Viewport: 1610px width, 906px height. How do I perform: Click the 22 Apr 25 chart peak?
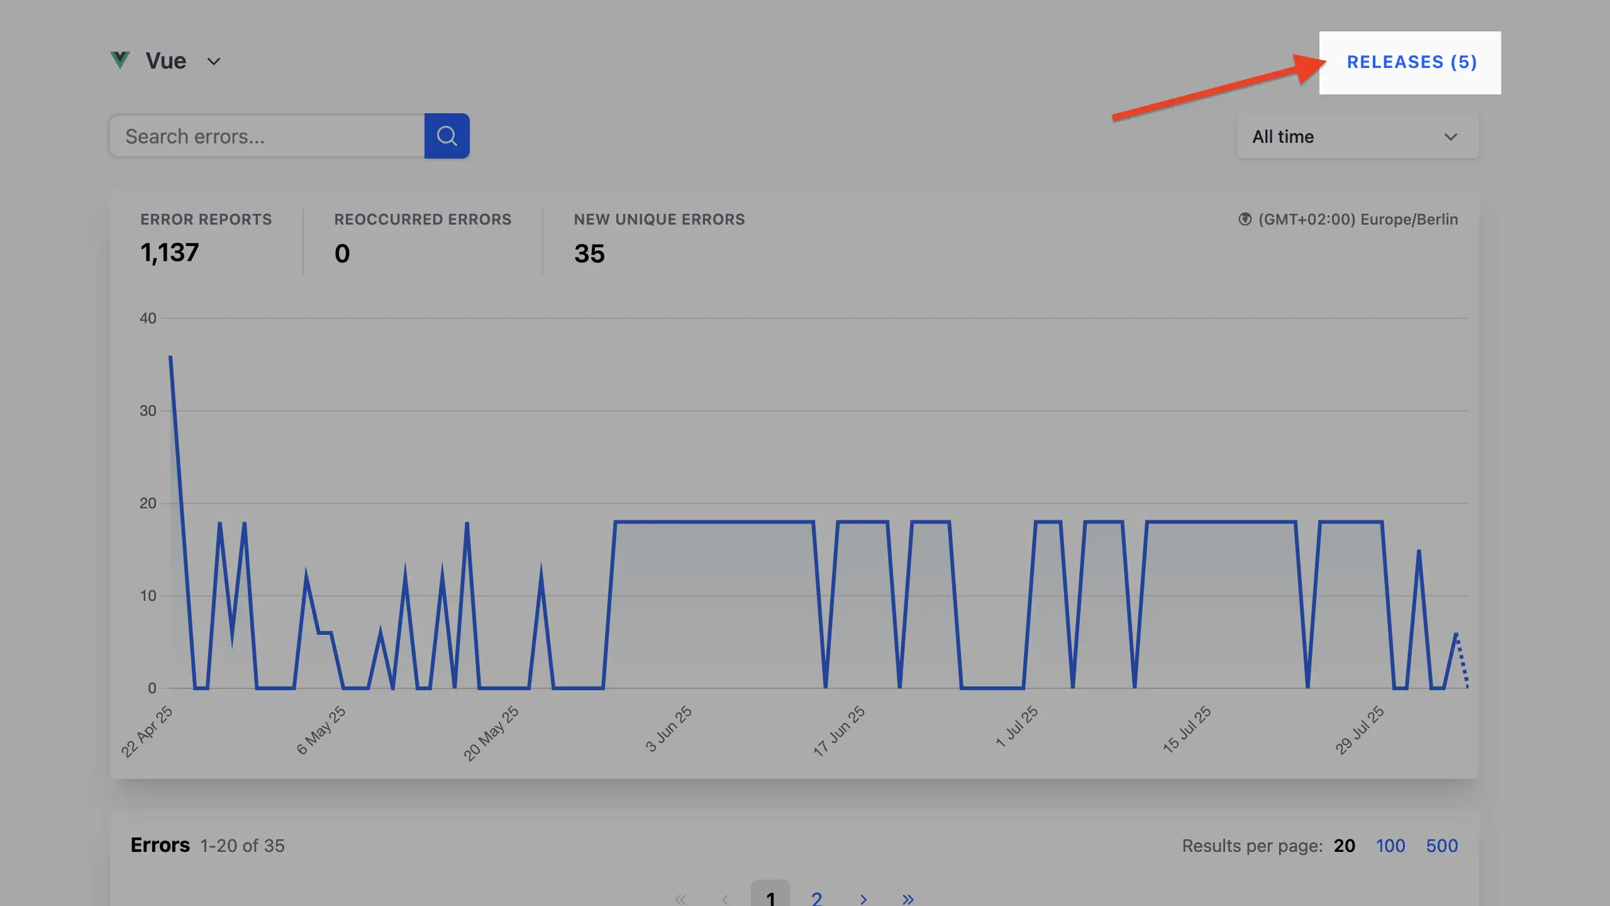tap(170, 357)
